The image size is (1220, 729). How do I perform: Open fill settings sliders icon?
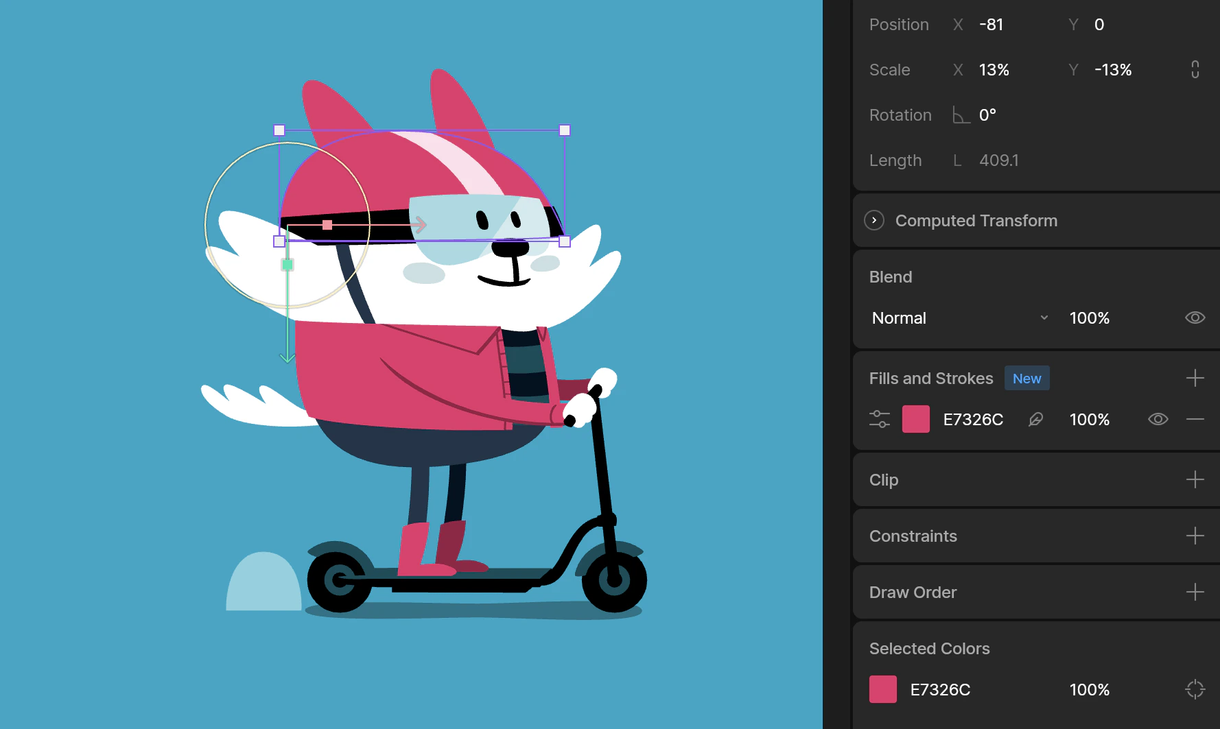coord(879,419)
